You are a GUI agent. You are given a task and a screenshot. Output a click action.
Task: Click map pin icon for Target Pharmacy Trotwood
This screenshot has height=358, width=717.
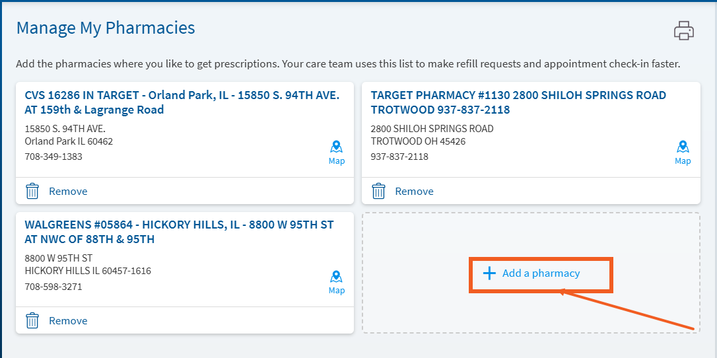tap(683, 147)
